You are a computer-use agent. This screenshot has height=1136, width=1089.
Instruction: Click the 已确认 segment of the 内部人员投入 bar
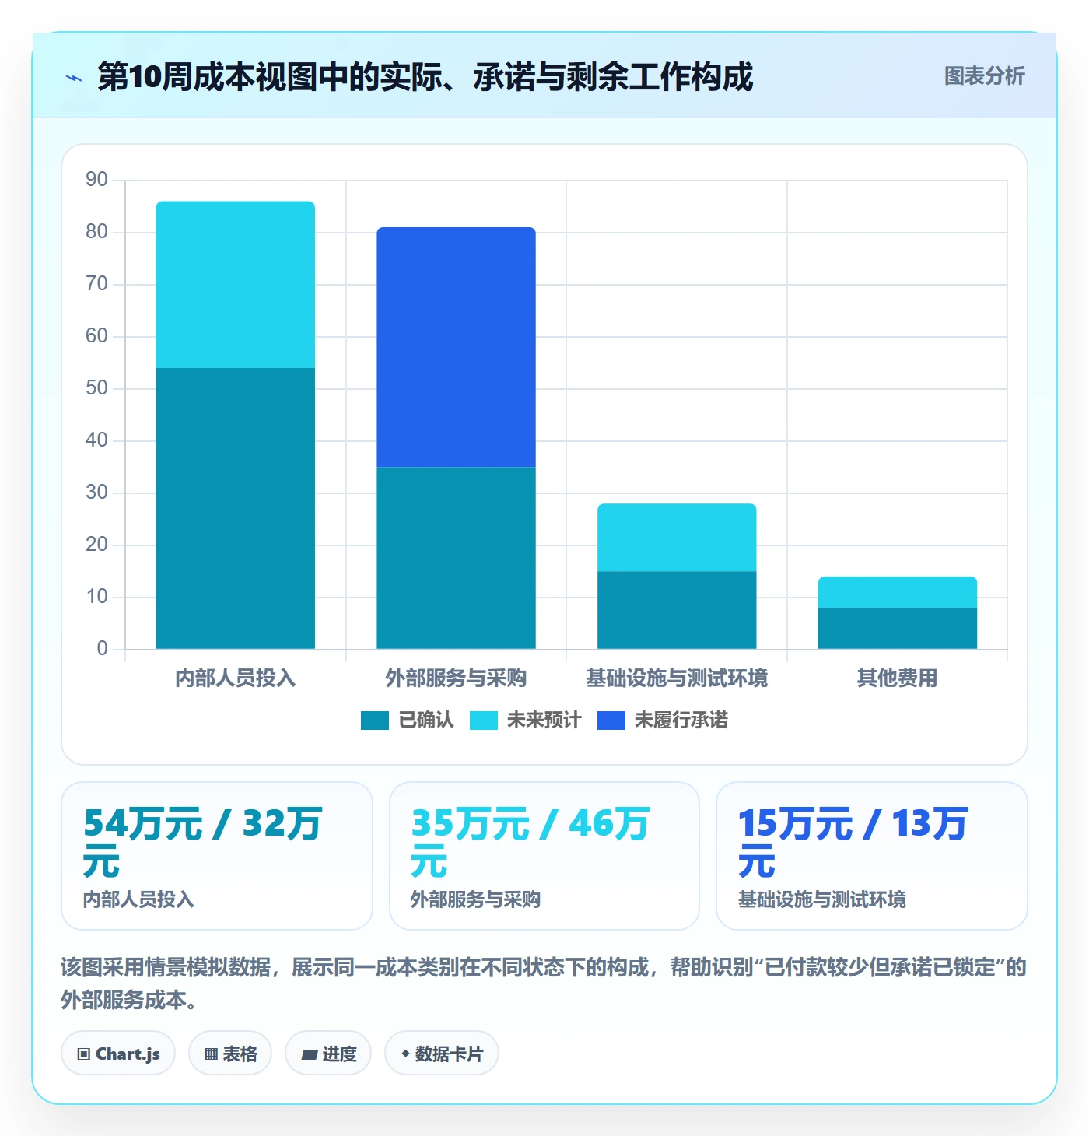236,508
